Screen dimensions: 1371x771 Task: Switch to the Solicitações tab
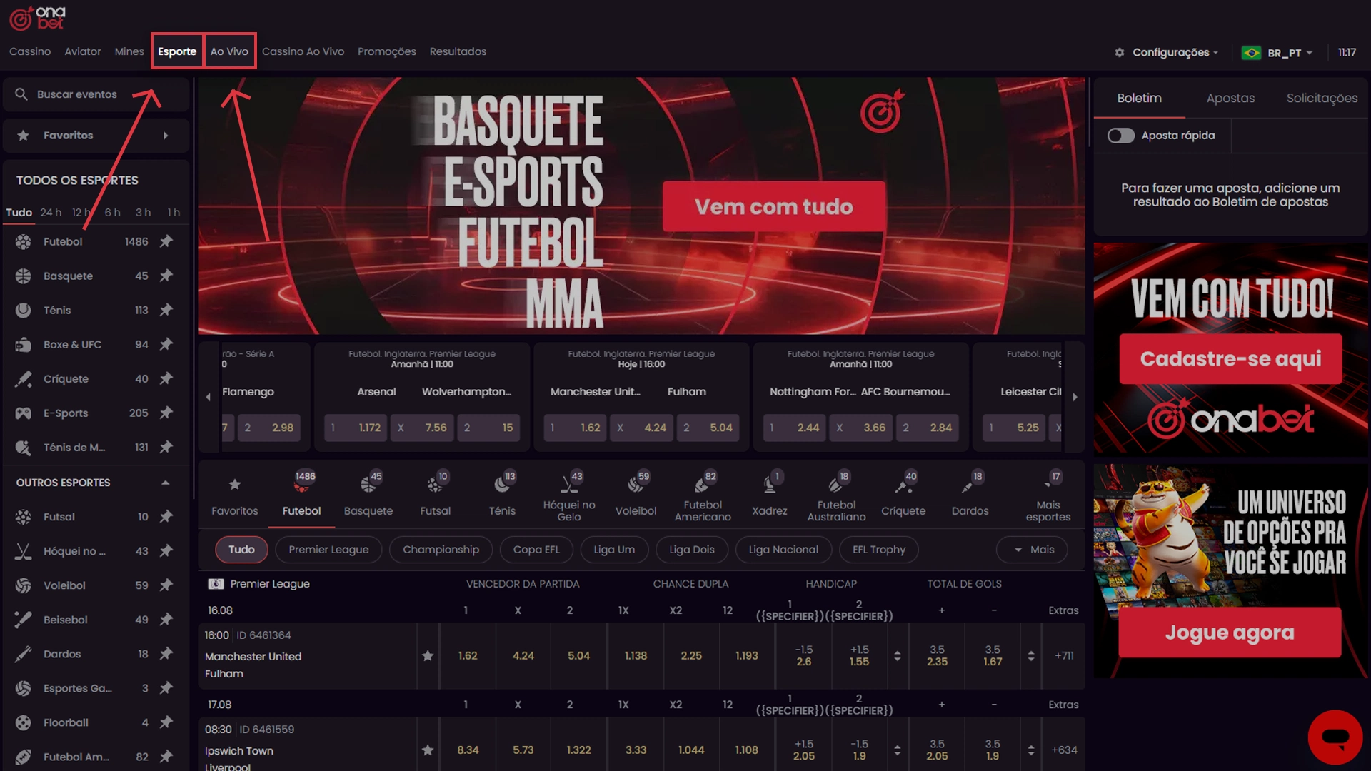tap(1322, 99)
